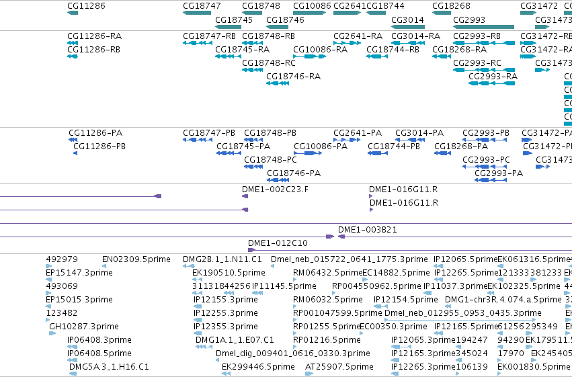Open EST label DMG2B.1_1.N11.C1

(222, 259)
